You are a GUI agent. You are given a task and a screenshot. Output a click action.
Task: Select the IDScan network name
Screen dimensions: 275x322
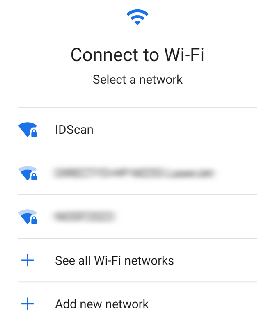tap(74, 130)
